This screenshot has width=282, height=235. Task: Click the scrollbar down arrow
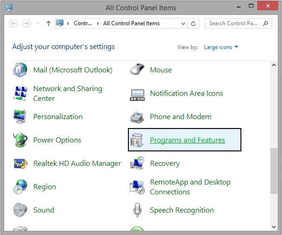(274, 227)
